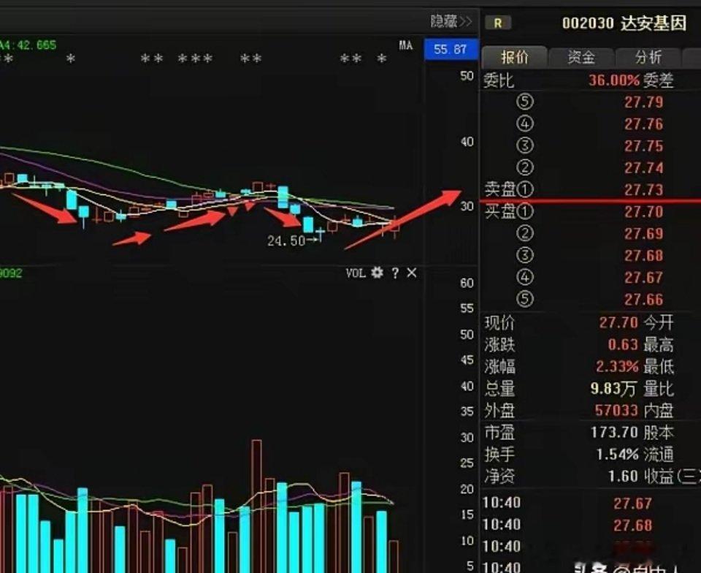Select sell price 27.76

(x=644, y=124)
